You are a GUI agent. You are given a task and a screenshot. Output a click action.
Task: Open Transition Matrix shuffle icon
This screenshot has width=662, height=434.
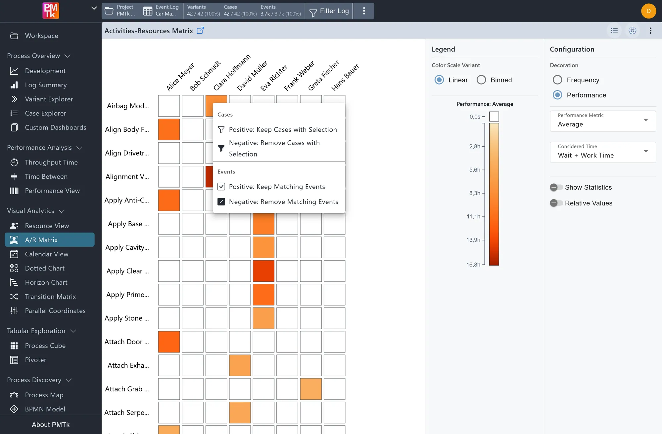(x=14, y=297)
